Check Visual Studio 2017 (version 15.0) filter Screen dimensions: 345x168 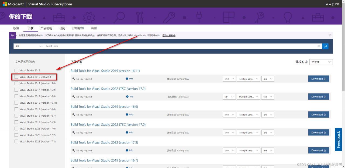pos(16,83)
